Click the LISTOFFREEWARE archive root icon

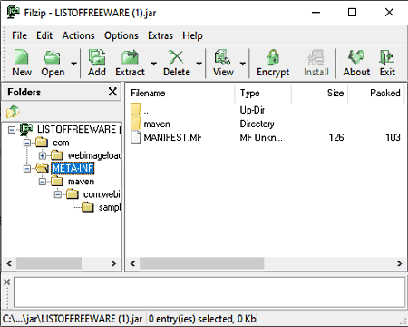pyautogui.click(x=26, y=130)
